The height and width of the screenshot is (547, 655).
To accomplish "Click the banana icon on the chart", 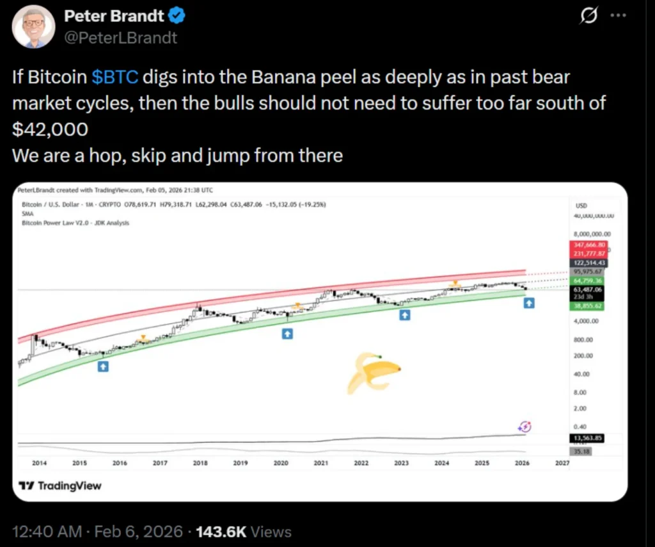I will 372,372.
